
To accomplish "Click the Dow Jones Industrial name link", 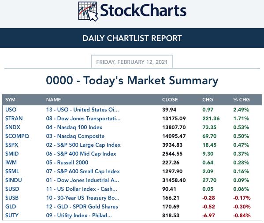I will coord(82,180).
